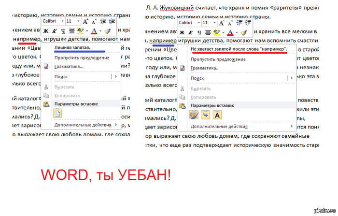Paste with merge formatting via the arrow clipboard icon
The image size is (338, 216).
tap(205, 115)
